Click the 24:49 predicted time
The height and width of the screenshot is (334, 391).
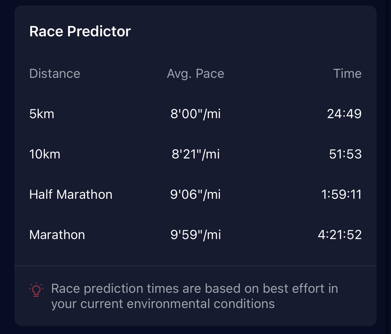click(344, 114)
